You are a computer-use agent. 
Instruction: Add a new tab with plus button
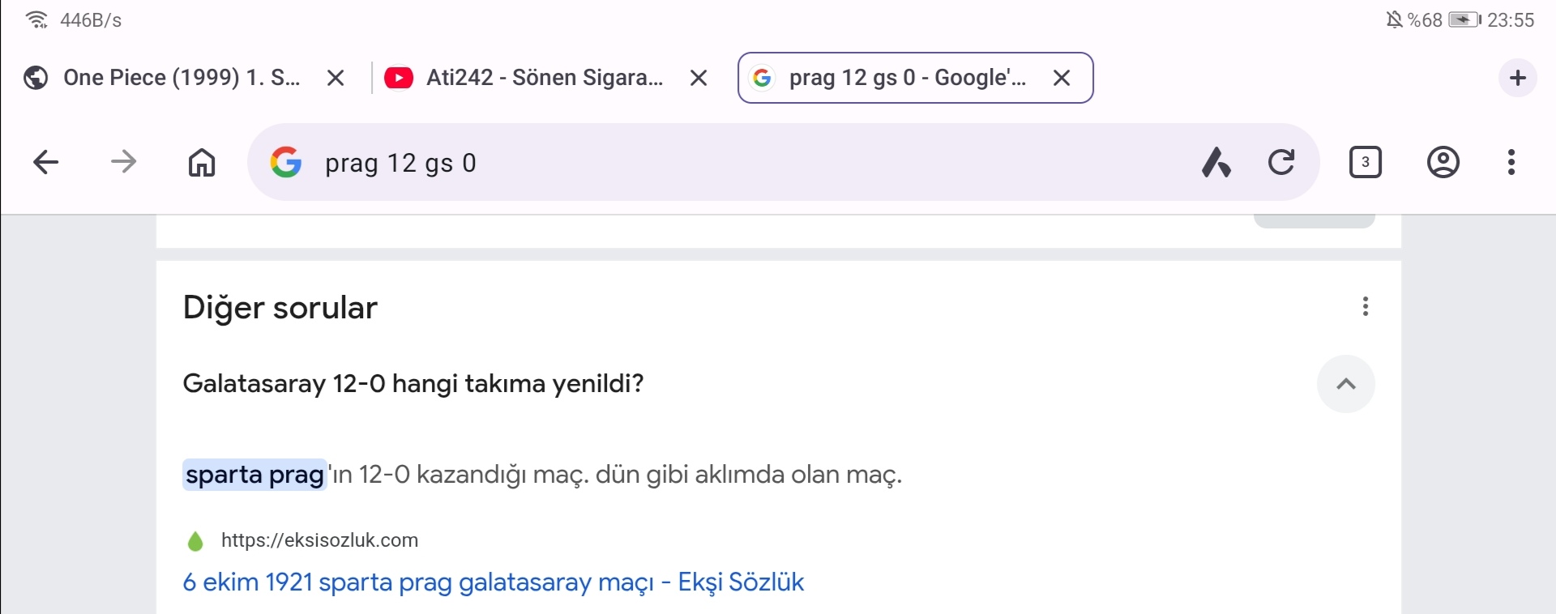1518,78
